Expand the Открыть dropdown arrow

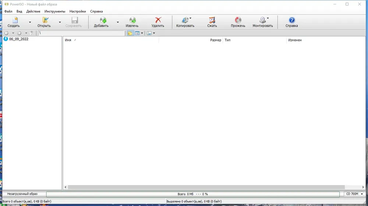[60, 22]
